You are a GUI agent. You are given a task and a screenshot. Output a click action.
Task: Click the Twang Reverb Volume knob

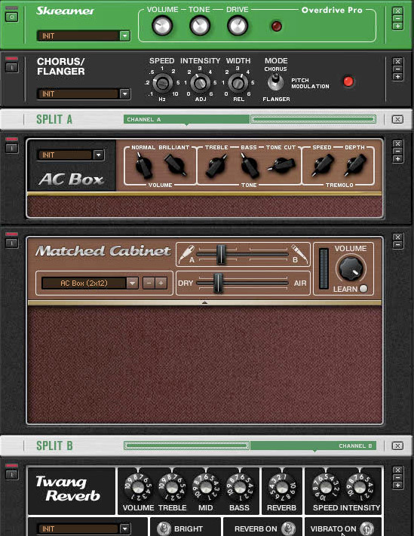point(138,486)
